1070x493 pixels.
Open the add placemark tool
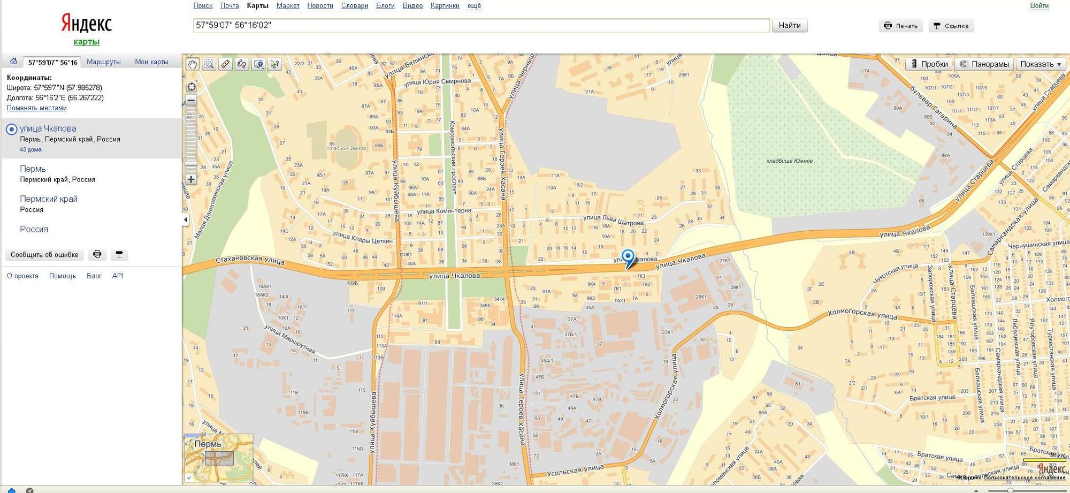click(258, 64)
